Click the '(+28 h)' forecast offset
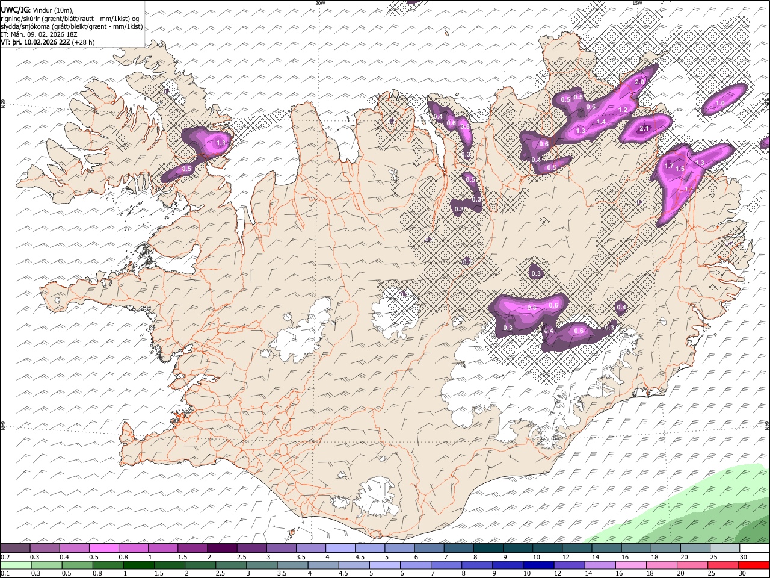The image size is (770, 578). 84,43
